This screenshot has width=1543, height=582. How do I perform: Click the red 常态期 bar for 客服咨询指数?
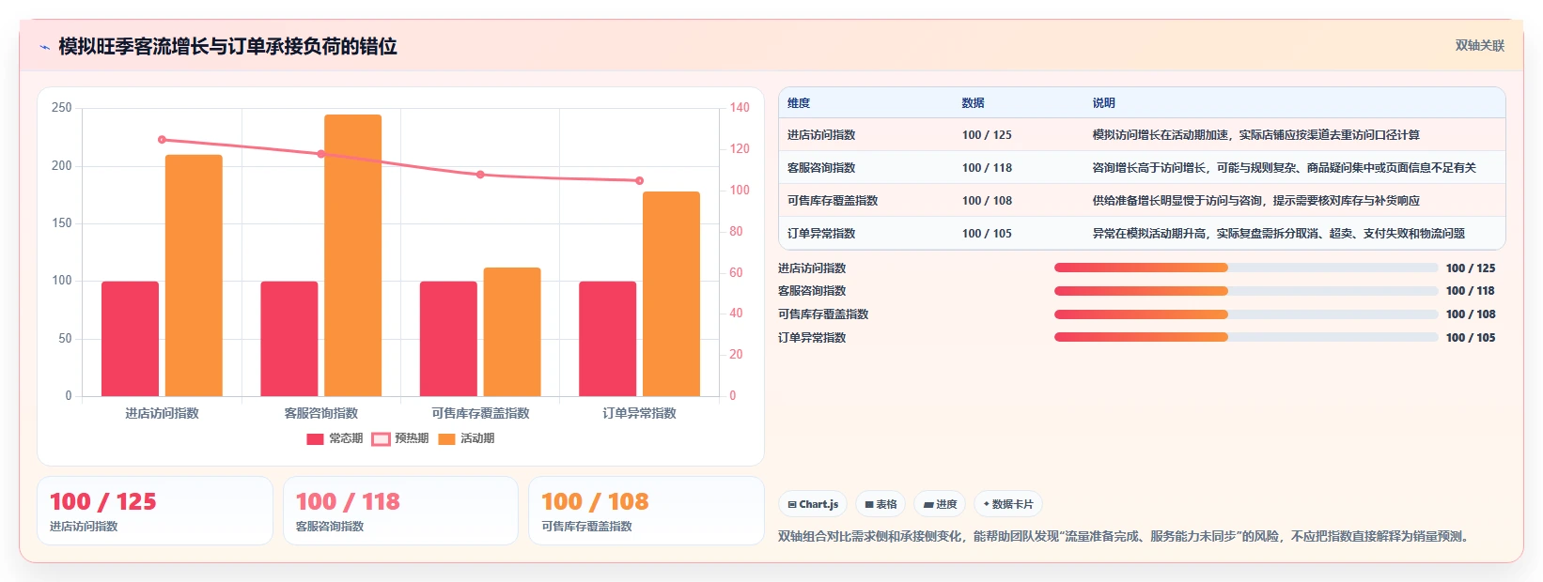(288, 339)
